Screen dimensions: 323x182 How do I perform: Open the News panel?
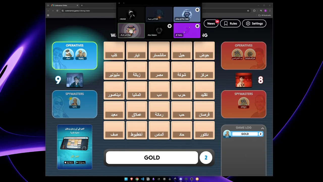click(211, 24)
